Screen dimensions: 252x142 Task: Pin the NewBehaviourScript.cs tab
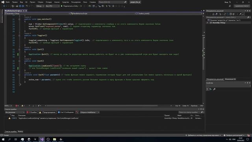(24, 11)
